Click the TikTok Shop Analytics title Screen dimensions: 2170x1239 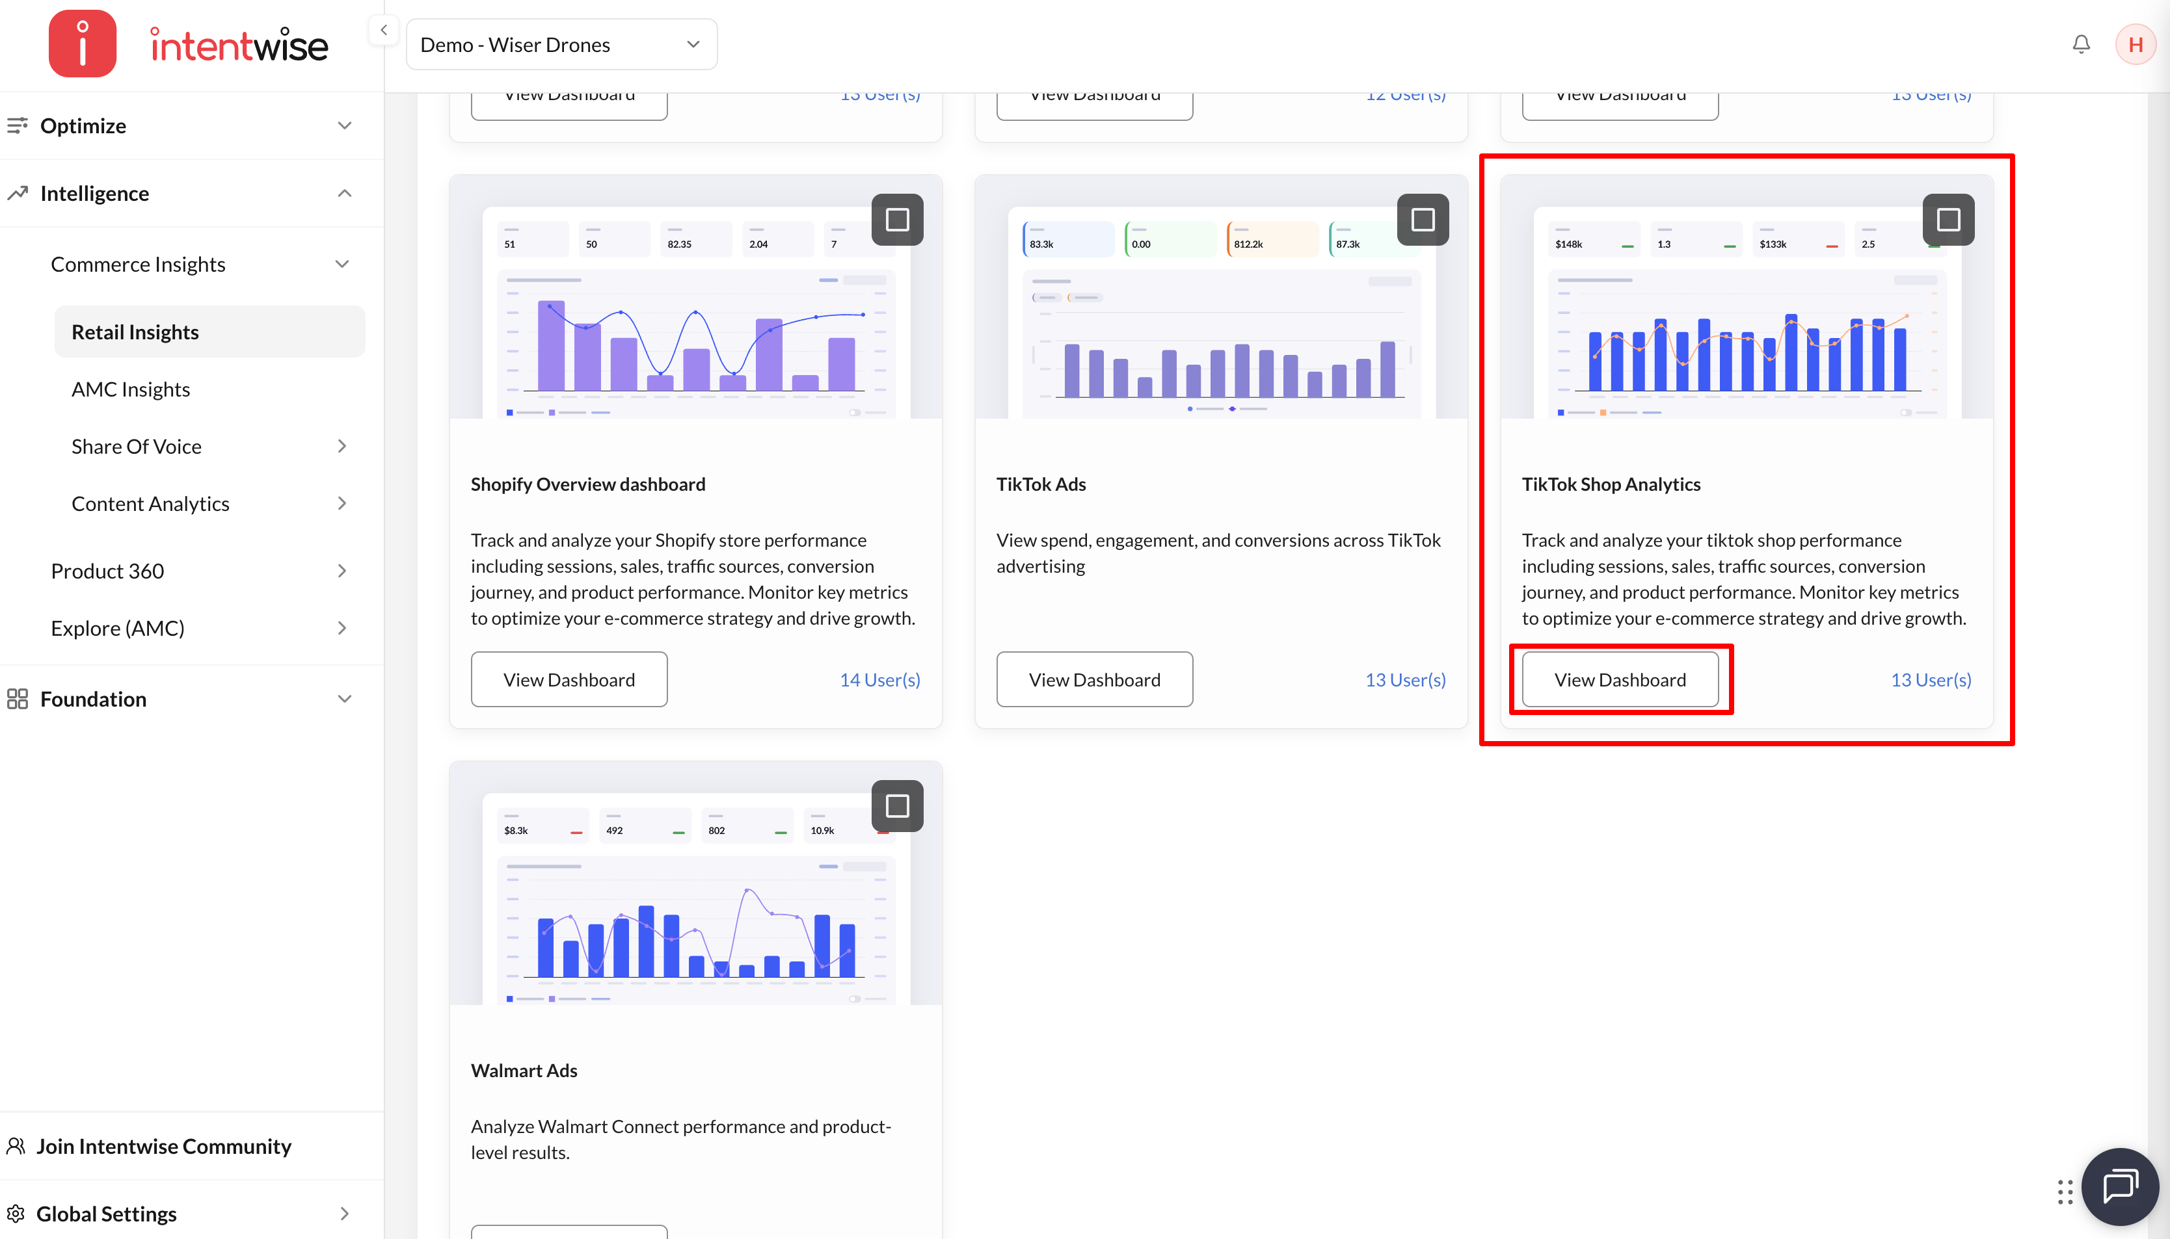tap(1611, 484)
